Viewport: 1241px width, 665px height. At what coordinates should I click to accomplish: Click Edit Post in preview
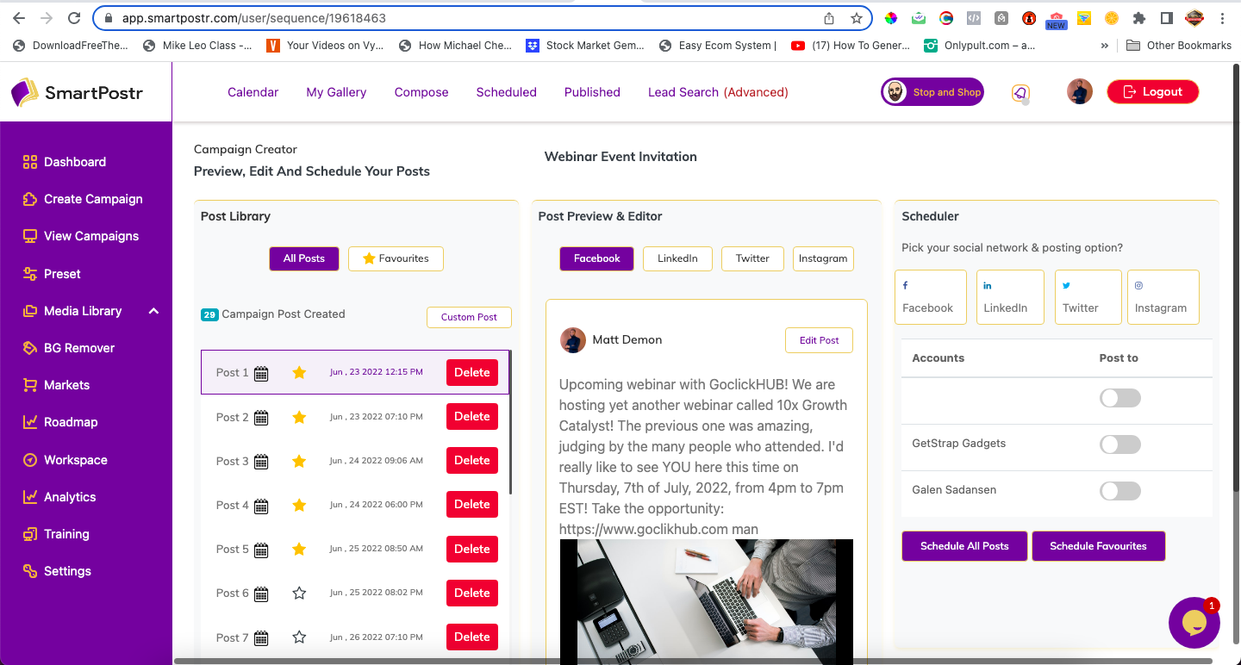click(819, 340)
